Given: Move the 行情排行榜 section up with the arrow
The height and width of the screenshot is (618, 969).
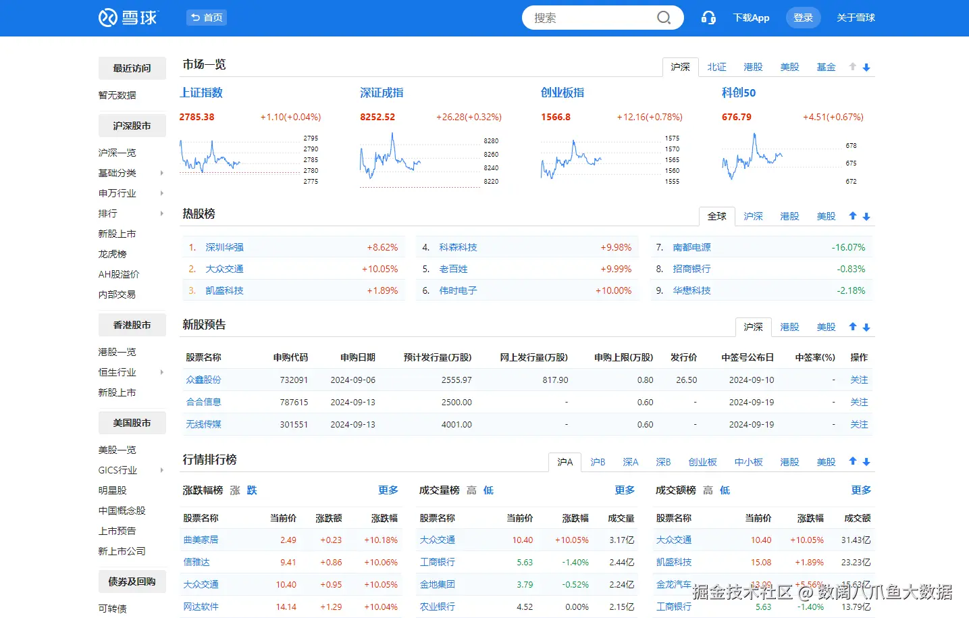Looking at the screenshot, I should click(x=853, y=462).
